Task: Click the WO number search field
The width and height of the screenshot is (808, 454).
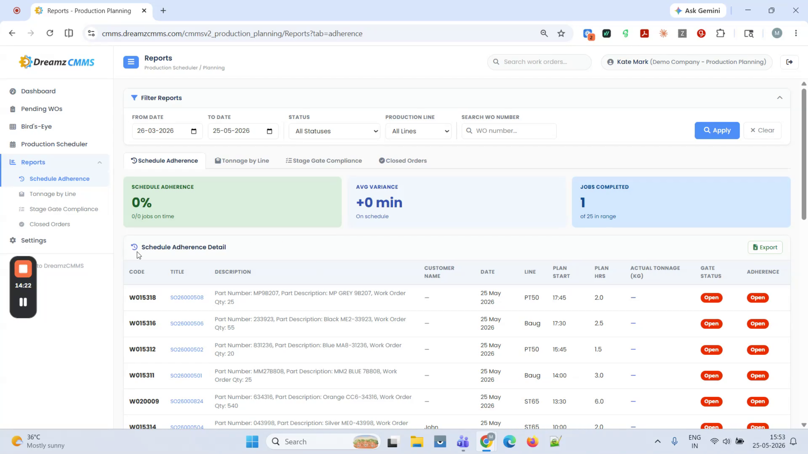Action: click(509, 131)
